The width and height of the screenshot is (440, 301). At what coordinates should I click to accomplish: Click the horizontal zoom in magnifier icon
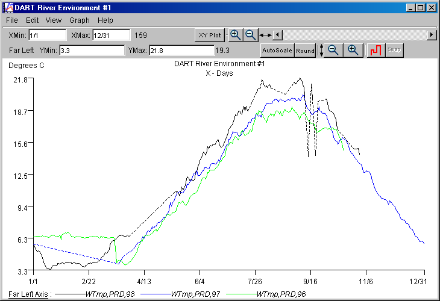tap(236, 35)
